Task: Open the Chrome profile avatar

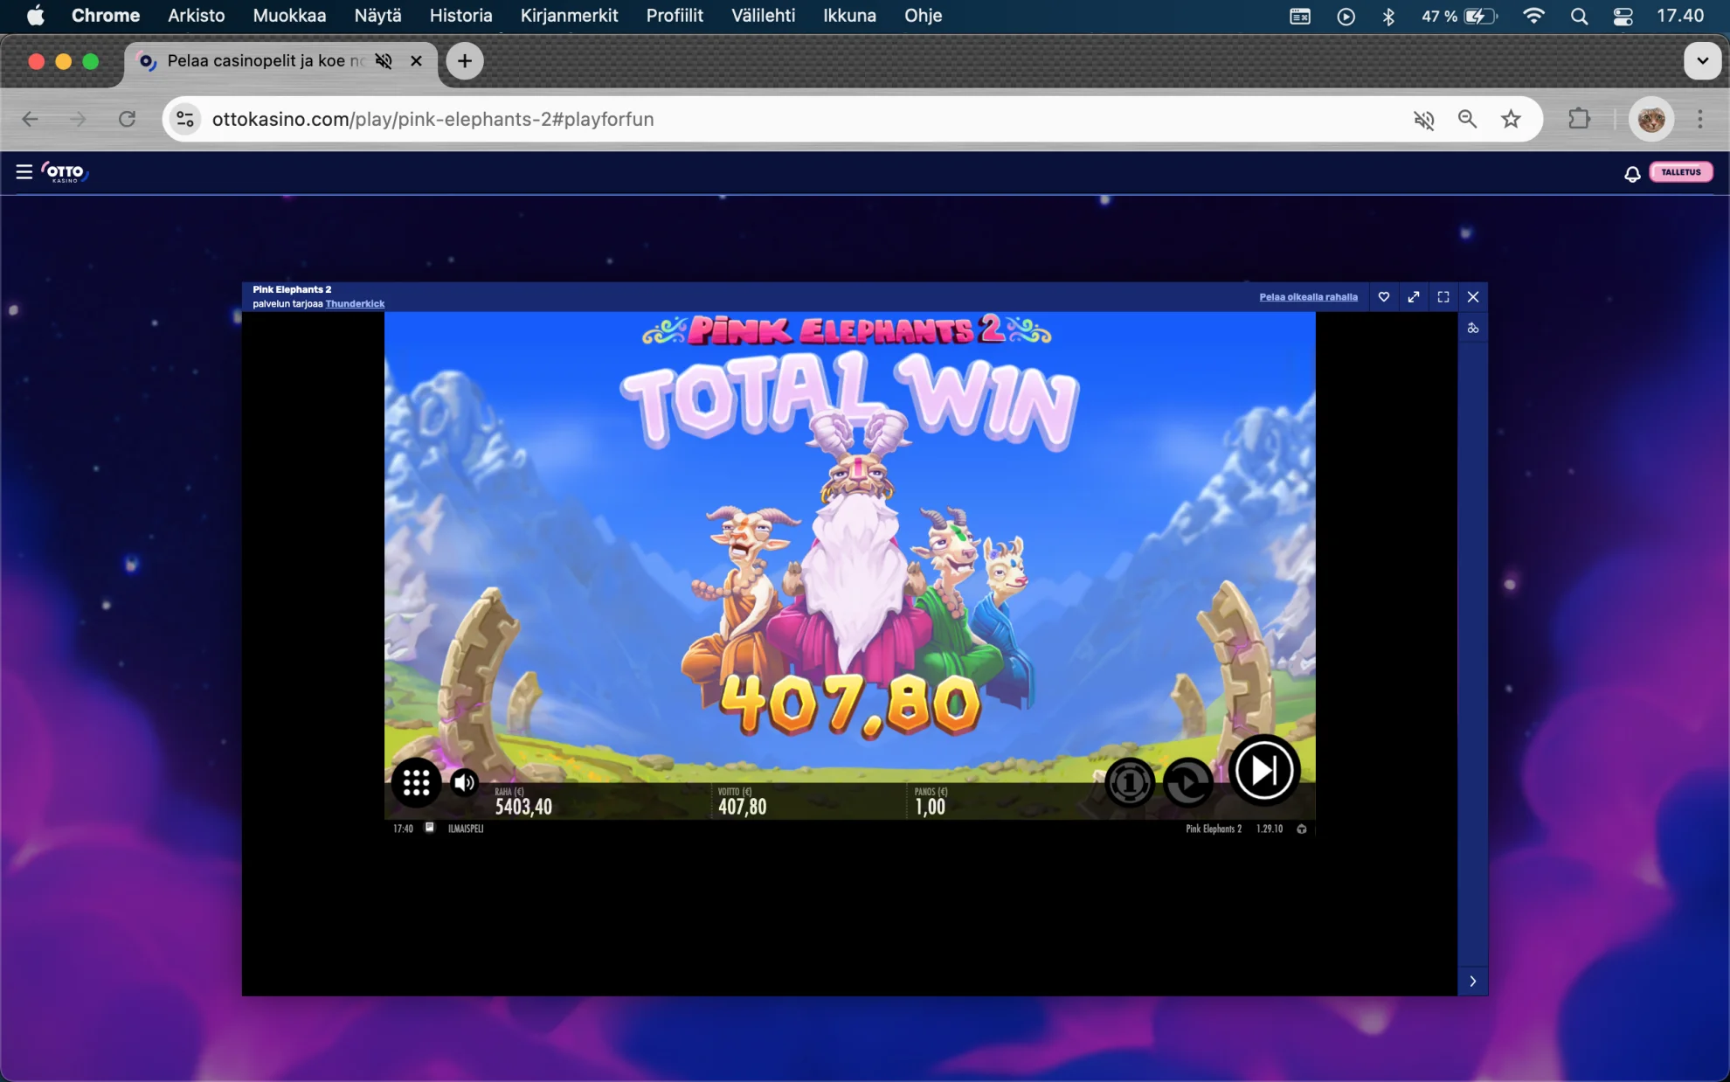Action: click(x=1651, y=120)
